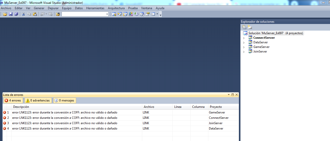Select the GameServer project label in tree
This screenshot has height=141, width=330.
(x=261, y=47)
